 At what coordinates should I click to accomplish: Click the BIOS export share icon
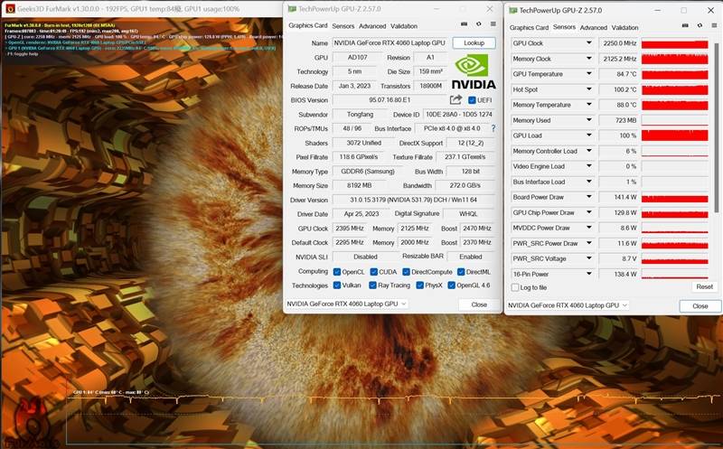(455, 99)
